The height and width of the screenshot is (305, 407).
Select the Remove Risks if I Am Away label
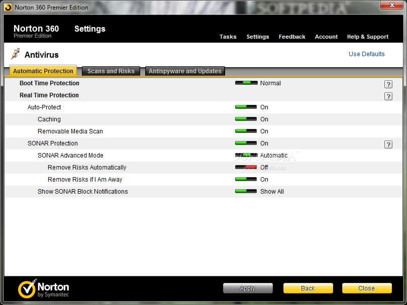tap(85, 180)
